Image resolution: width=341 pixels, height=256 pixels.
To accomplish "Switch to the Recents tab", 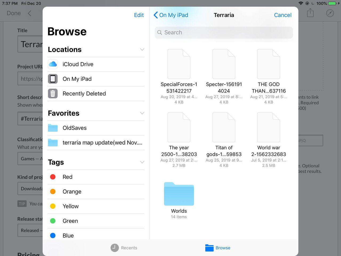I will tap(124, 248).
